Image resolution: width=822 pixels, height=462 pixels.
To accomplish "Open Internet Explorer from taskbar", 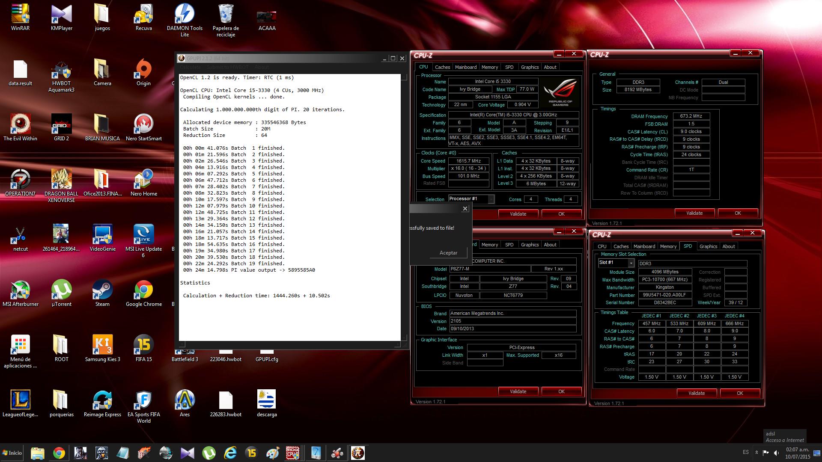I will (230, 453).
